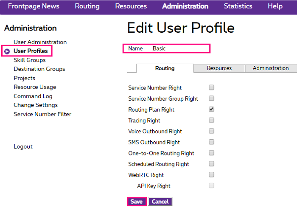Enable the Service Number Right checkbox
Image resolution: width=297 pixels, height=208 pixels.
coord(211,87)
